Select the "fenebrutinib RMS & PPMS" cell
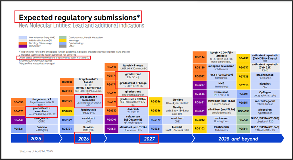The image size is (293, 160). click(88, 111)
